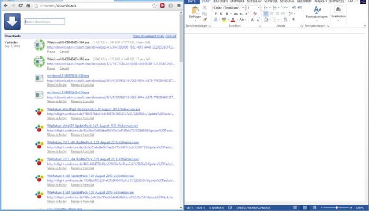Click the bulleted list icon in Word
The height and width of the screenshot is (211, 369).
[x=266, y=8]
